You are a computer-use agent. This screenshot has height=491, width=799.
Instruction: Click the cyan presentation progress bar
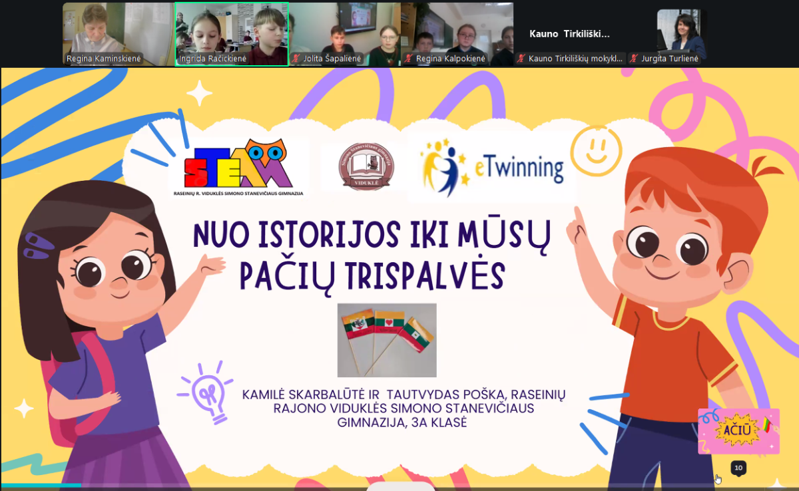(40, 485)
